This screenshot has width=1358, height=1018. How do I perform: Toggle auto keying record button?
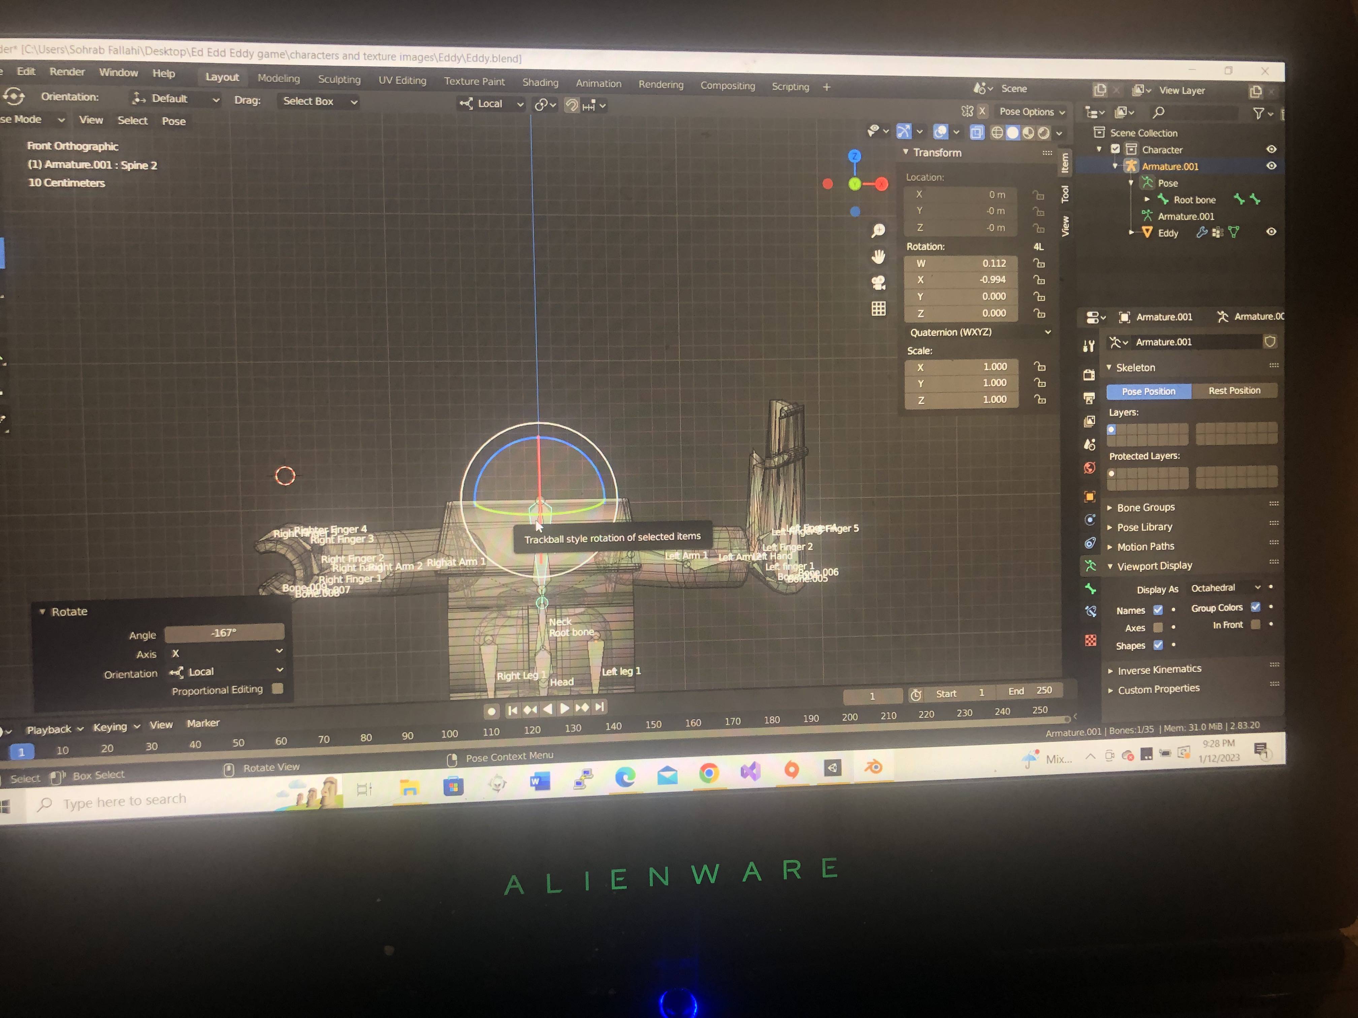[491, 711]
